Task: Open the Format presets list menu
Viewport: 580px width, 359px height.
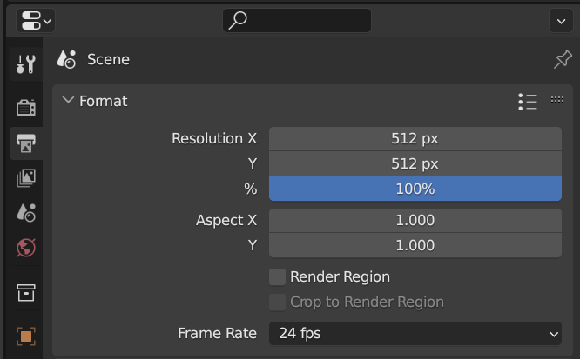Action: click(527, 102)
